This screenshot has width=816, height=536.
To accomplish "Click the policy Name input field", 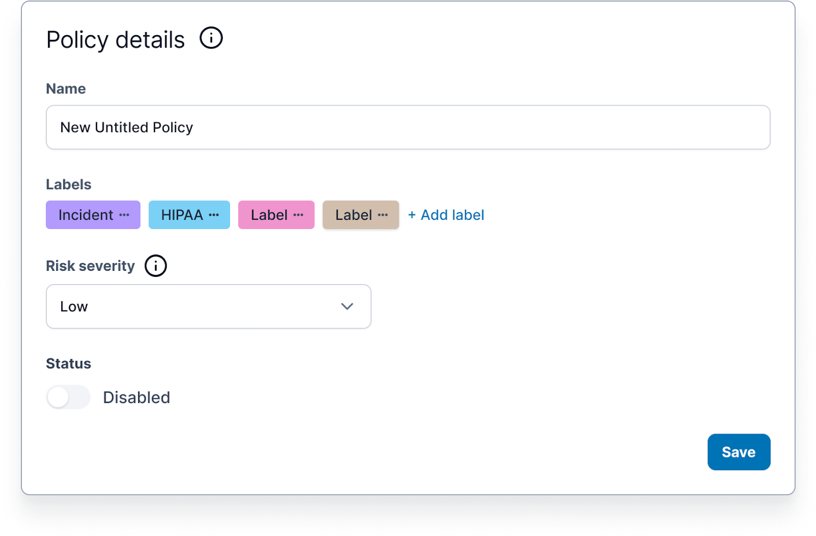I will (408, 127).
